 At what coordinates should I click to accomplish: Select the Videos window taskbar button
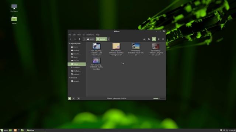[36, 131]
